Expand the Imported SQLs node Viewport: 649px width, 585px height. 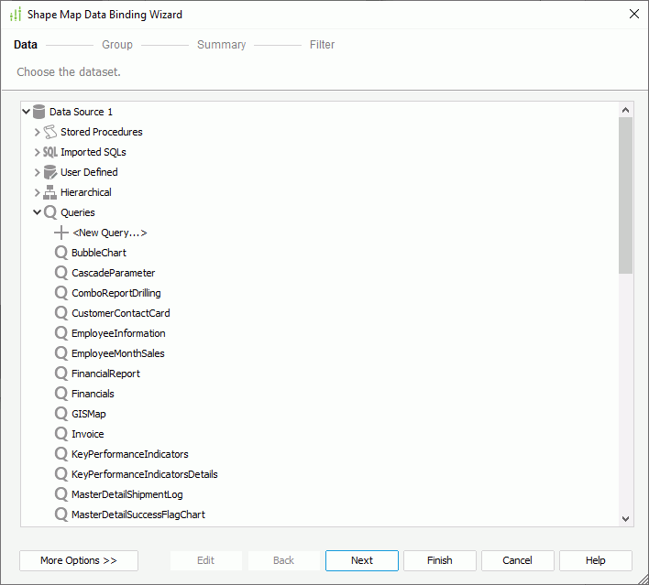point(38,152)
